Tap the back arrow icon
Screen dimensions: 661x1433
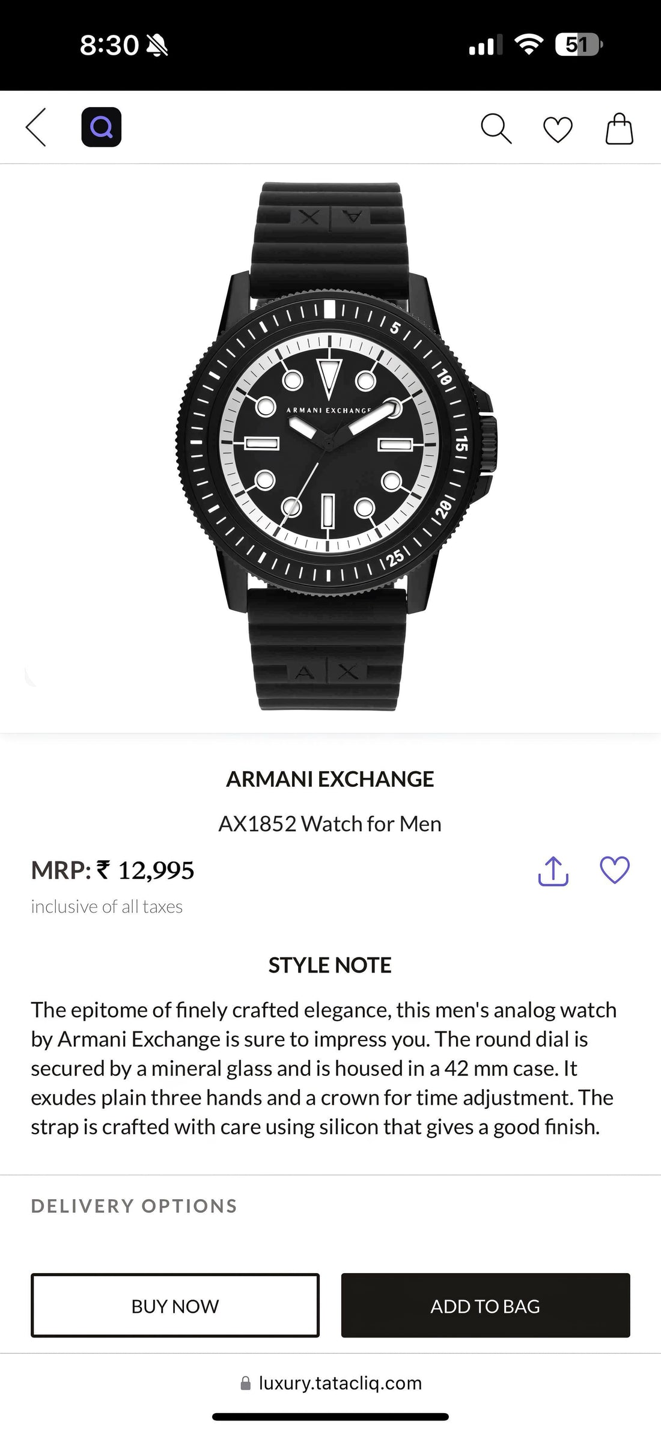(36, 127)
